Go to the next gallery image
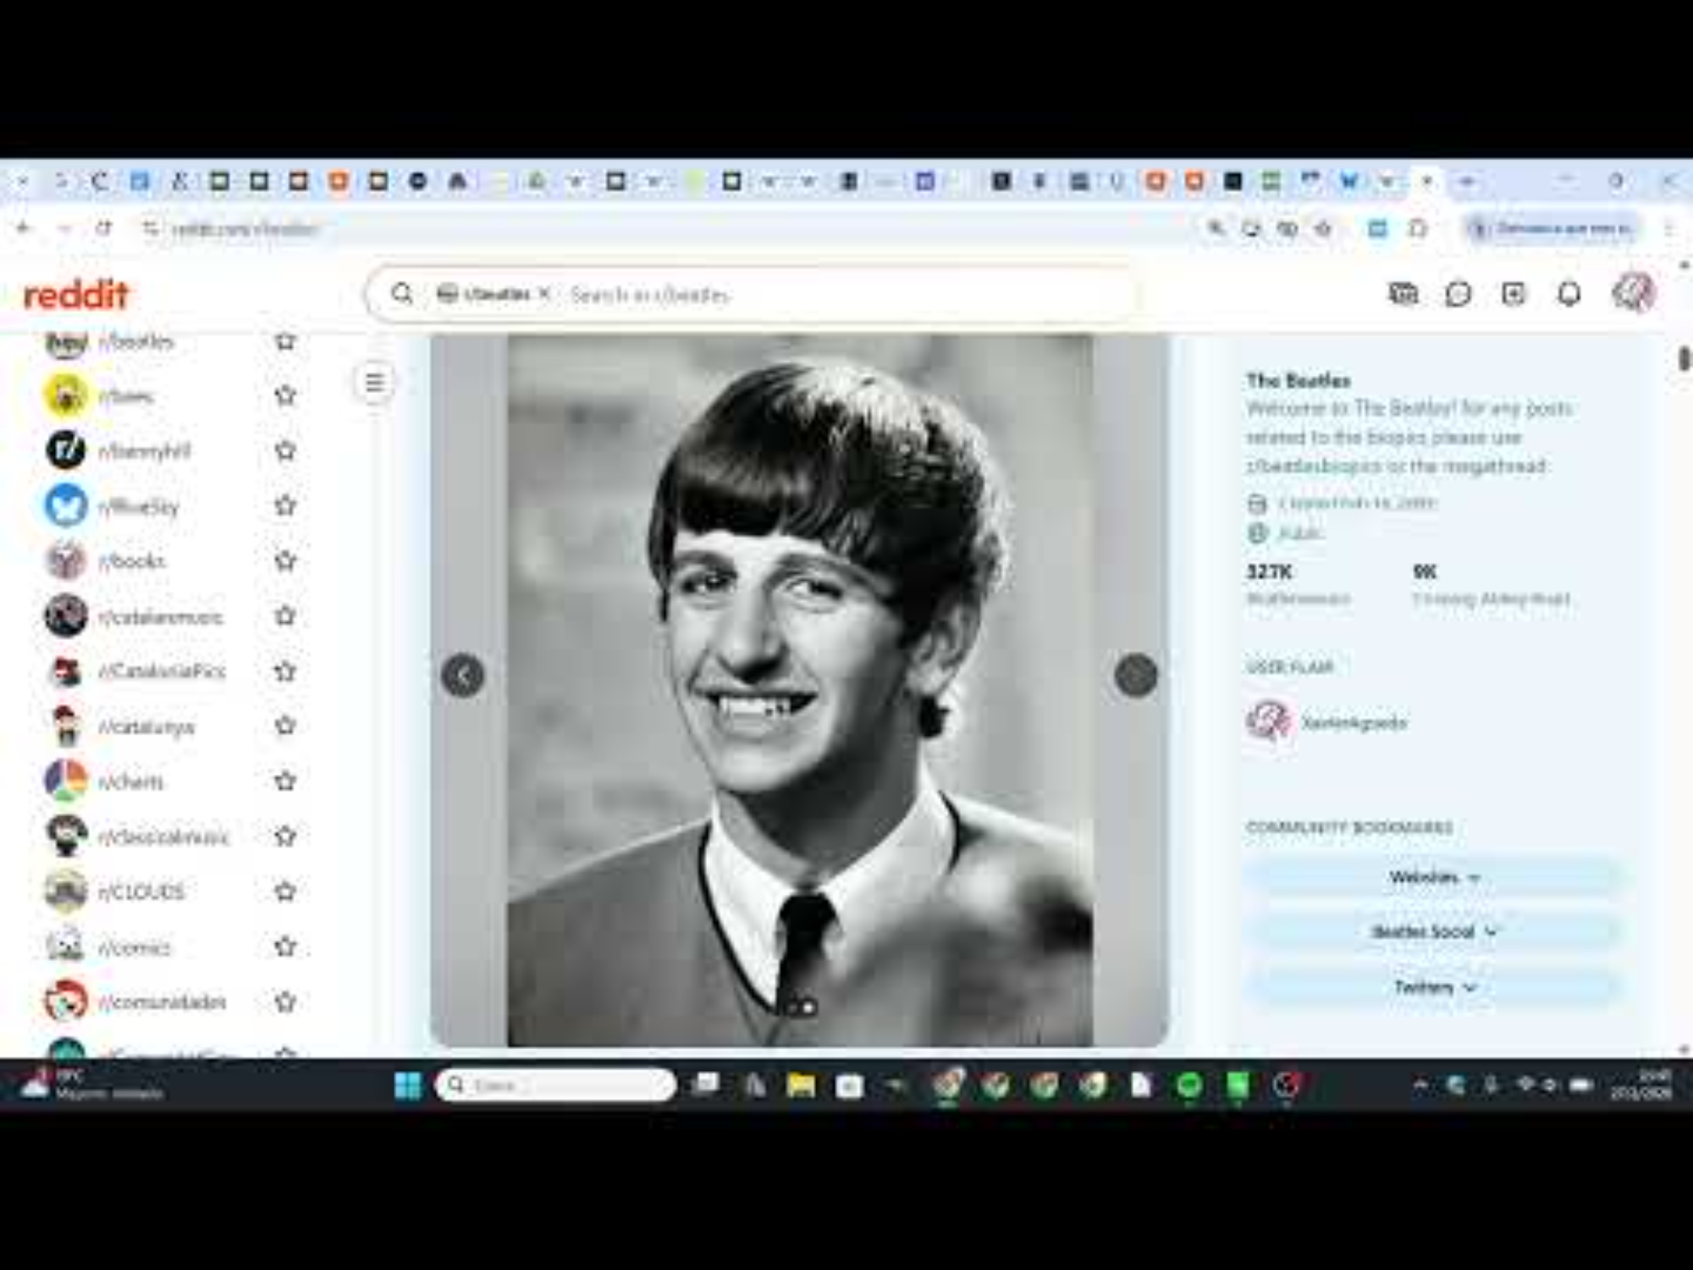 click(1135, 675)
